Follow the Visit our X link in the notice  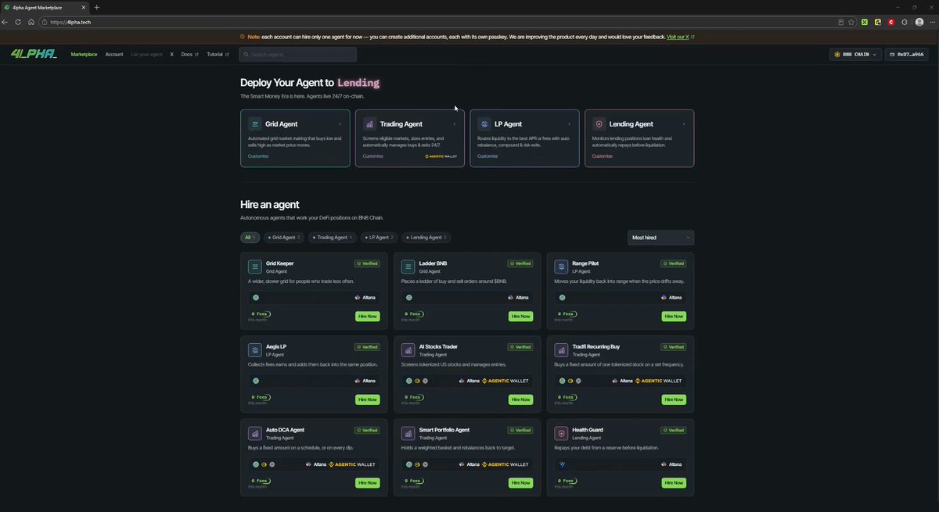pos(680,37)
